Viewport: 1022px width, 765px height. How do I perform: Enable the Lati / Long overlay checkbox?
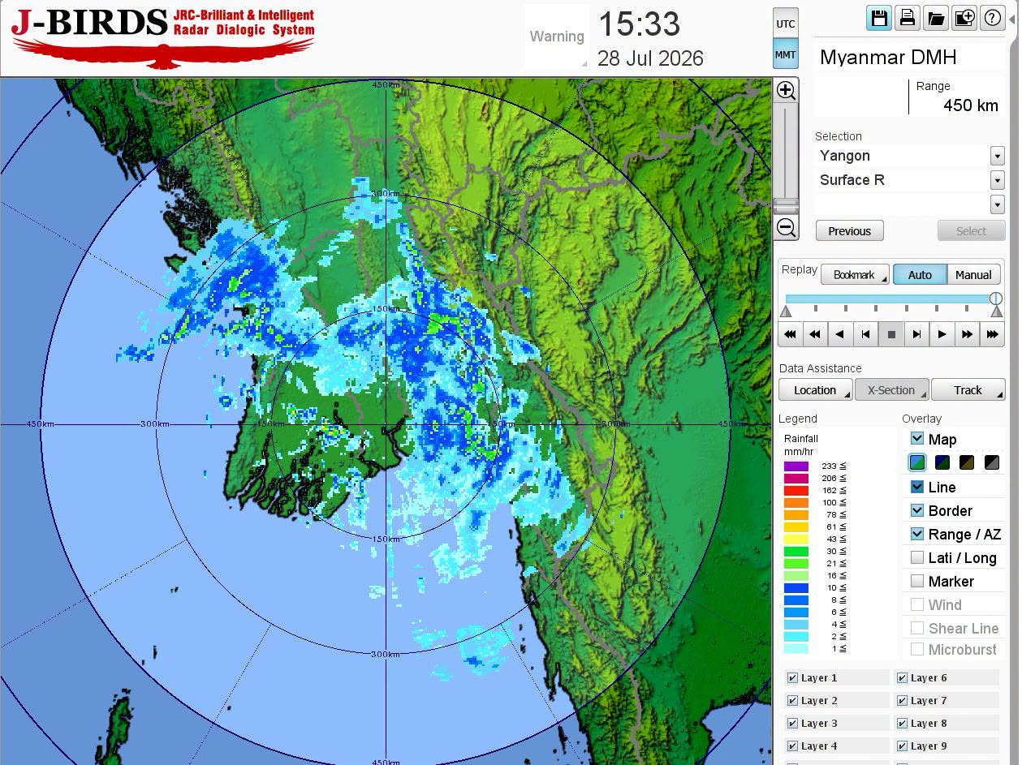click(917, 557)
